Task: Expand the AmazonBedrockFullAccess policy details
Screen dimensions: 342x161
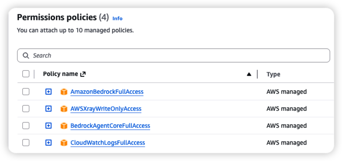Action: pyautogui.click(x=48, y=92)
